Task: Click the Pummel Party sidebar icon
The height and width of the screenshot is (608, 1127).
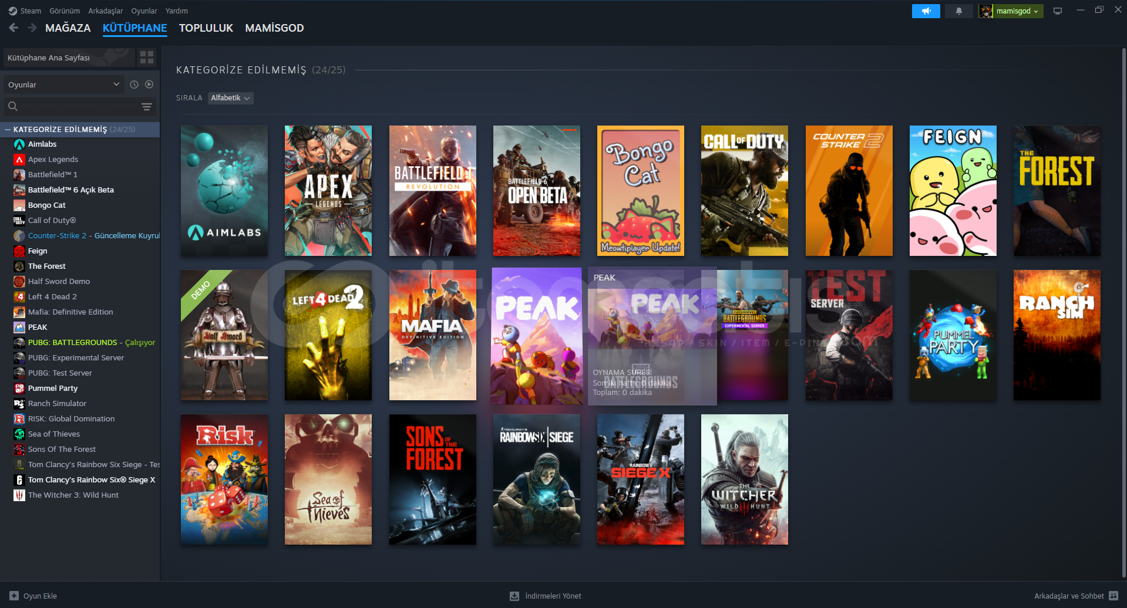Action: (x=19, y=389)
